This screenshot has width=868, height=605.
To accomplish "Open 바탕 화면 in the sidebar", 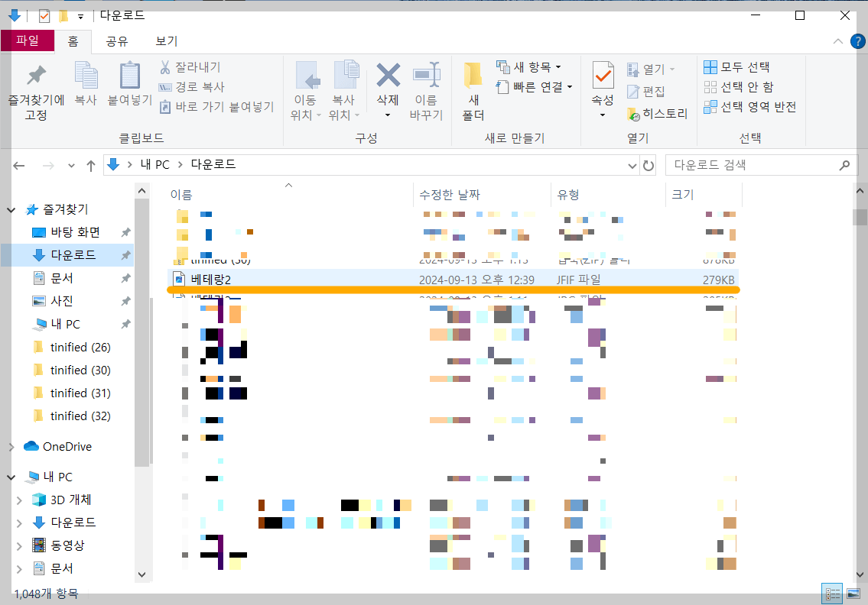I will [x=75, y=232].
